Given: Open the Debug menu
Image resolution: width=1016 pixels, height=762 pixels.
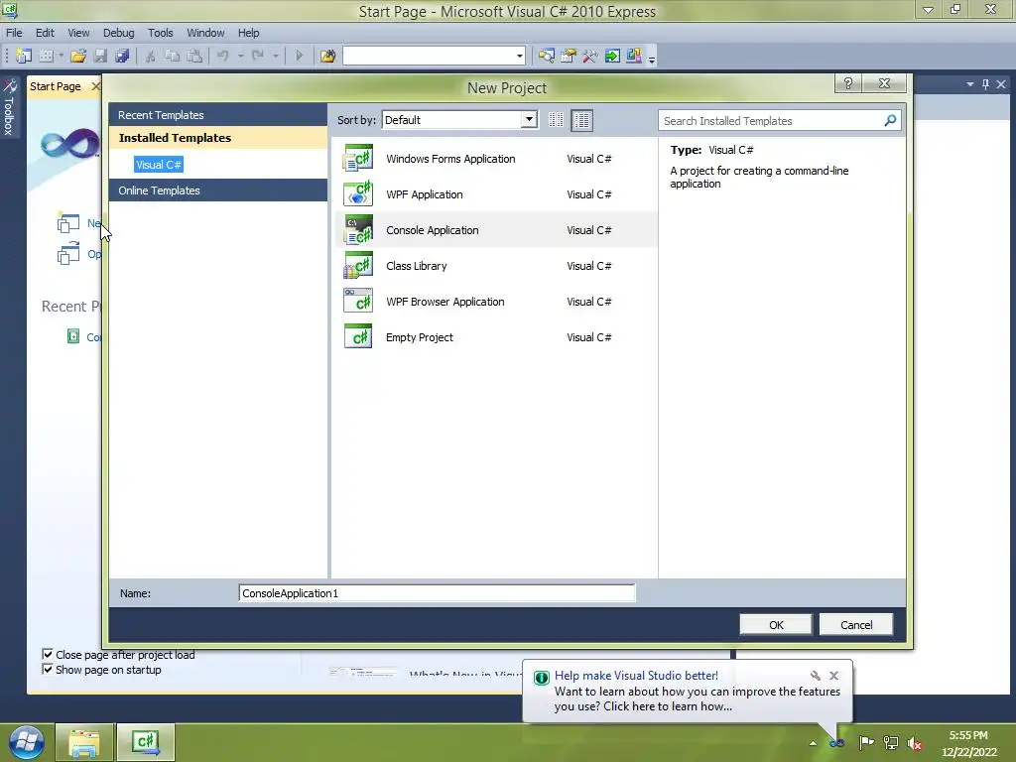Looking at the screenshot, I should pos(119,33).
